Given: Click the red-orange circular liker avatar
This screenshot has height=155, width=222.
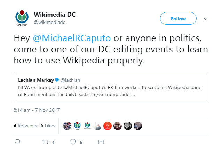Looking at the screenshot, I should 108,126.
